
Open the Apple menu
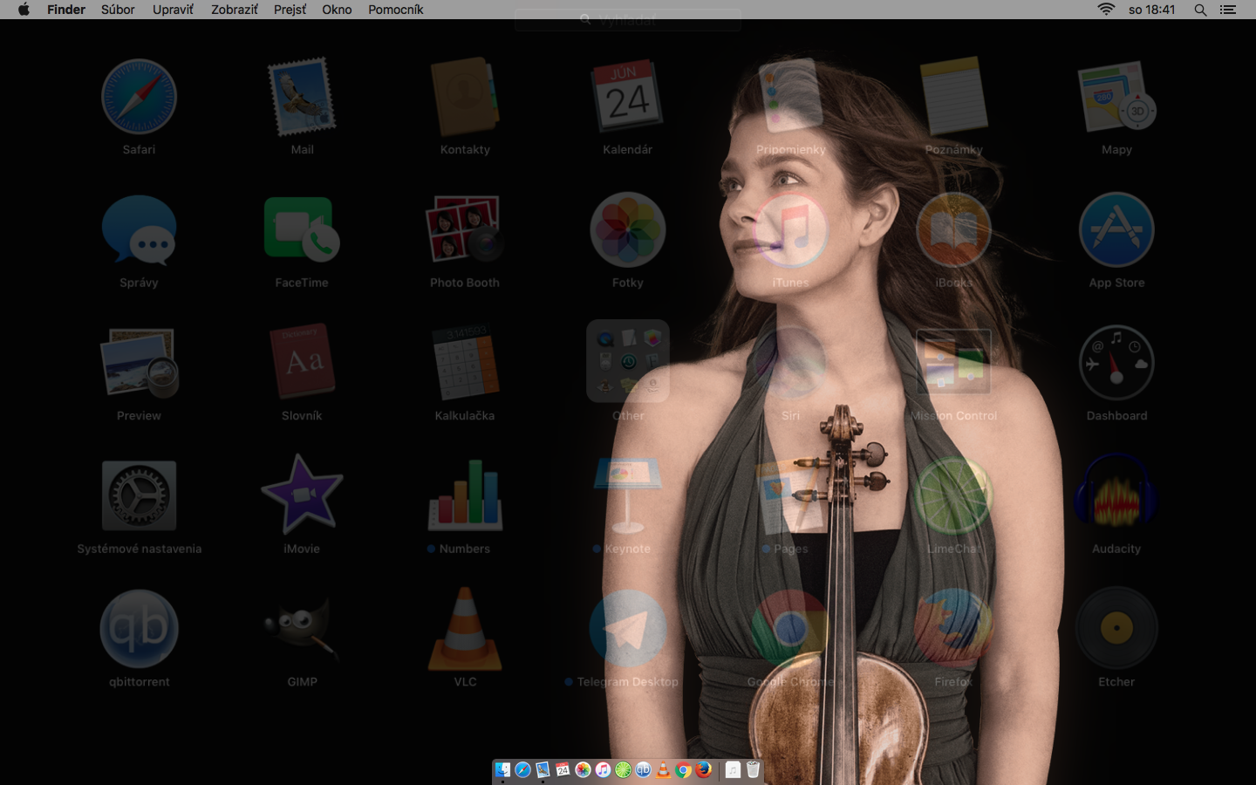[24, 10]
